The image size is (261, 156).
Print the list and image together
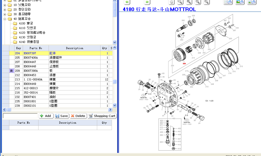tap(252, 2)
